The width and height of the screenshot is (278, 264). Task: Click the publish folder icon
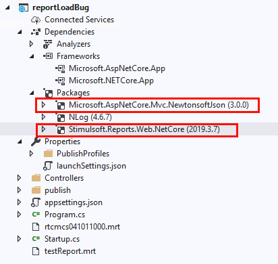(x=36, y=190)
